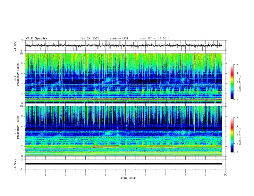Select the log(PSD) label beside ch.2 color bar
This screenshot has width=254, height=196.
pos(240,136)
